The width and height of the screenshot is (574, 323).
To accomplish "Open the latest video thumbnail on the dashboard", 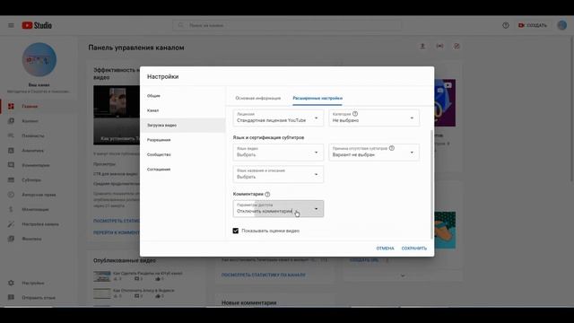I will coord(117,115).
